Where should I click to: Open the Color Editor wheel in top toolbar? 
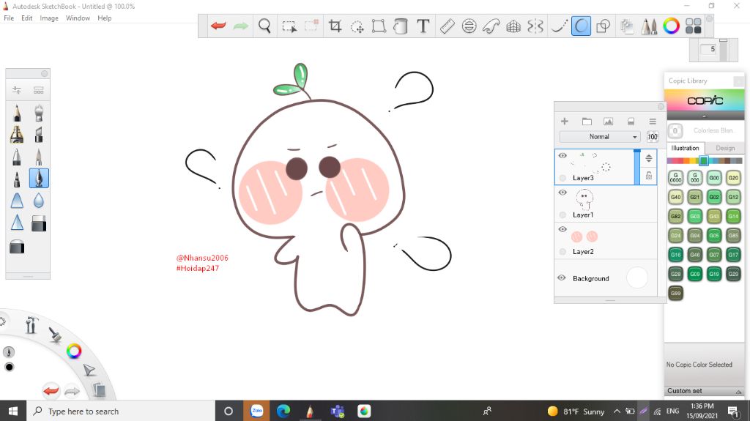[x=671, y=26]
